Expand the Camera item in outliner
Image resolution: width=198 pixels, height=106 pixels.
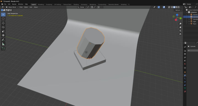pos(189,15)
